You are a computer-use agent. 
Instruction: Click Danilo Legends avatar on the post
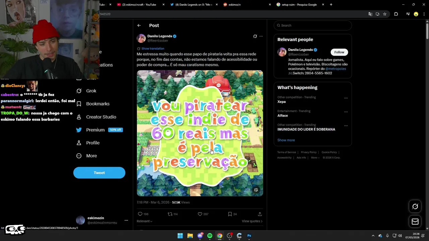point(141,38)
